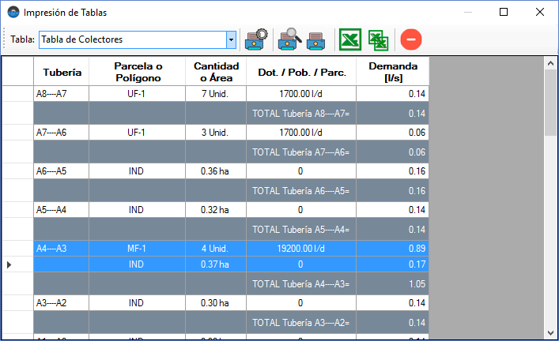Select the A7----A6 pipe cell
This screenshot has height=341, width=559.
[x=62, y=133]
